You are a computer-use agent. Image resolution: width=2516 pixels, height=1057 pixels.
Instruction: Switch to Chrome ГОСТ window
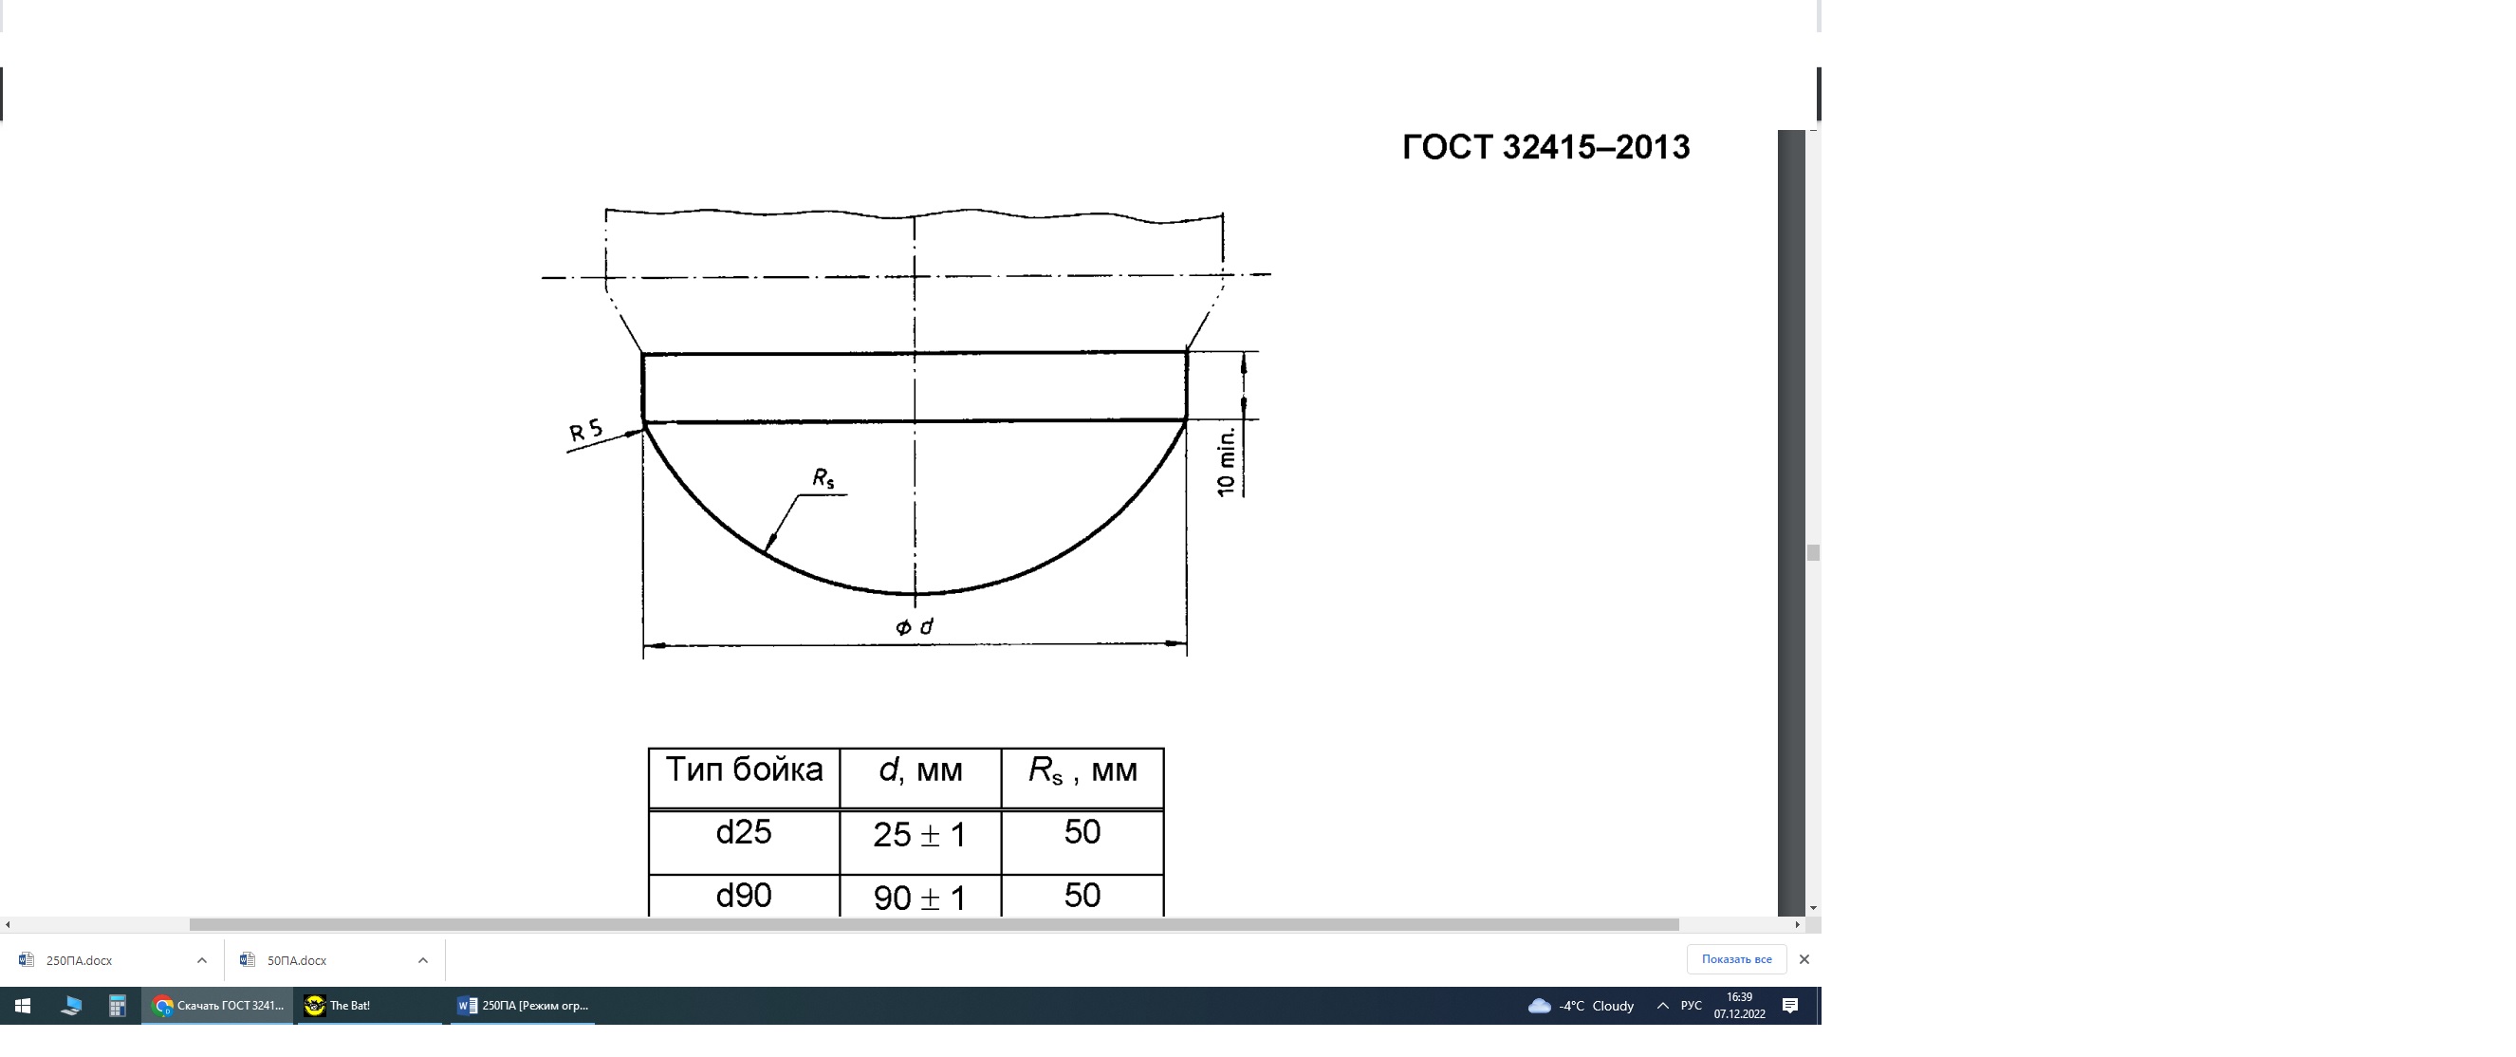tap(218, 1005)
